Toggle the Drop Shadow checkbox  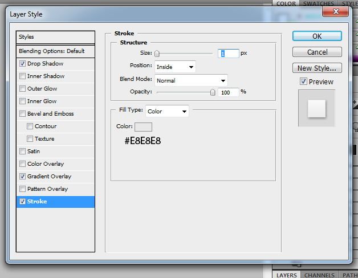[x=22, y=63]
